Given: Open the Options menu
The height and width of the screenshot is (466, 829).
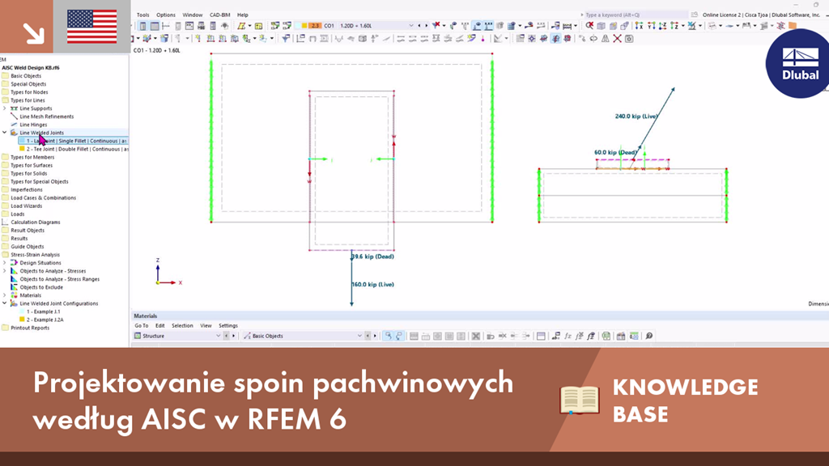Looking at the screenshot, I should tap(165, 15).
